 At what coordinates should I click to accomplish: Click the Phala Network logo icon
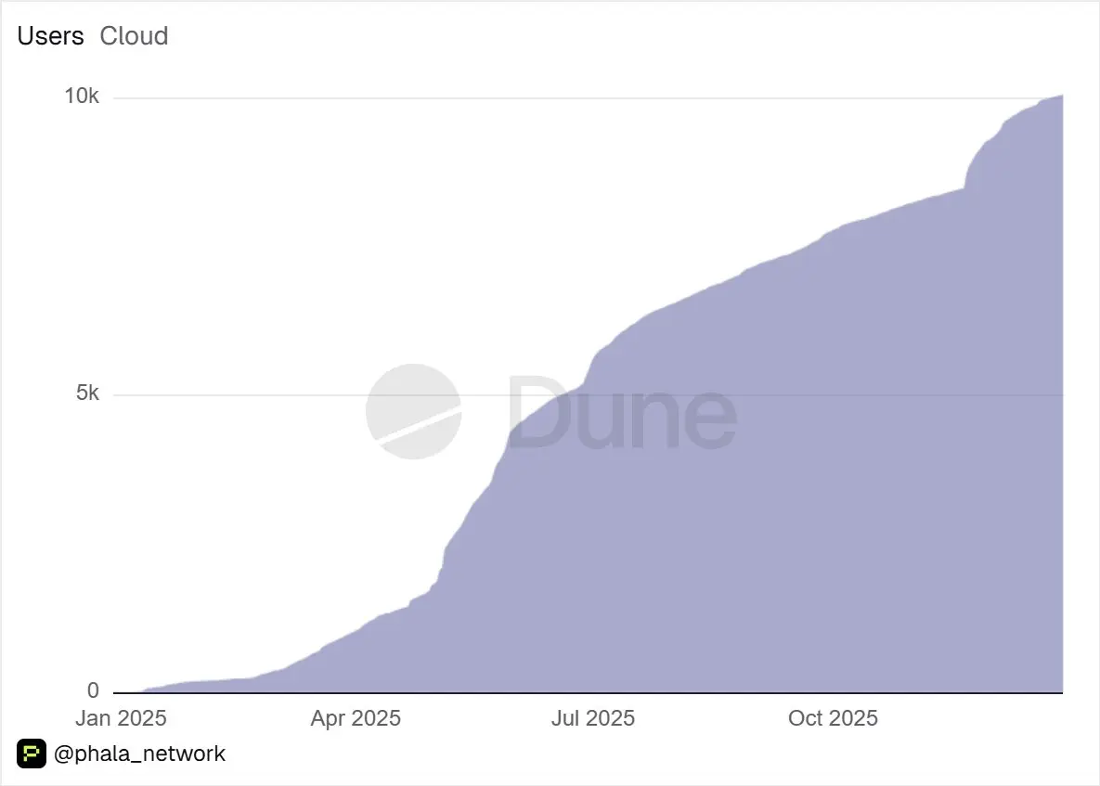(32, 754)
